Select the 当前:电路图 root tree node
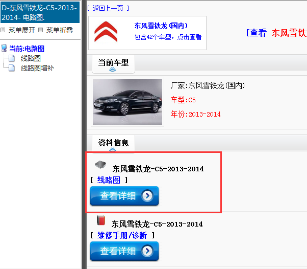The width and height of the screenshot is (307, 269). point(27,49)
